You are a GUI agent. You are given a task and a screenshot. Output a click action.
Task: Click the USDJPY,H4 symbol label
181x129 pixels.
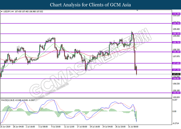point(9,12)
